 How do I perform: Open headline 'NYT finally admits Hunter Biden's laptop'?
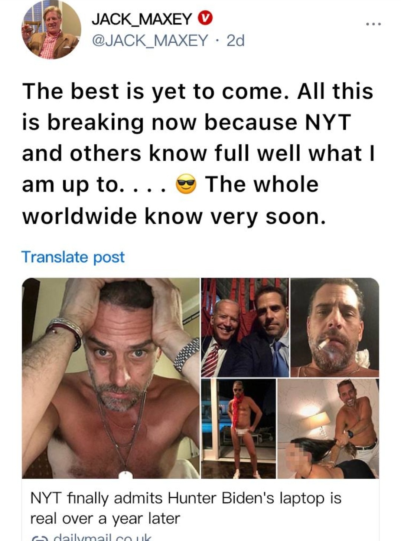pyautogui.click(x=186, y=498)
